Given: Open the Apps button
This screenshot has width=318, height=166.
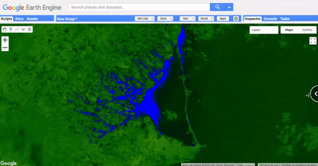Looking at the screenshot, I should tap(223, 19).
